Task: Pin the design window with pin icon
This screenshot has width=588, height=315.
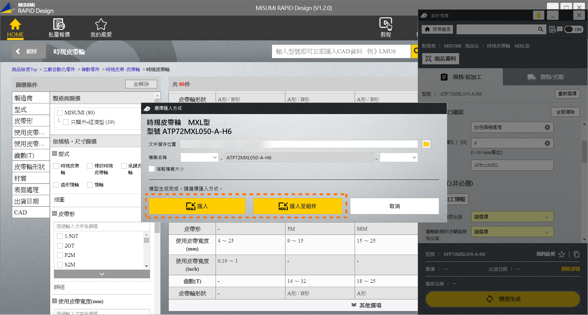Action: tap(538, 15)
